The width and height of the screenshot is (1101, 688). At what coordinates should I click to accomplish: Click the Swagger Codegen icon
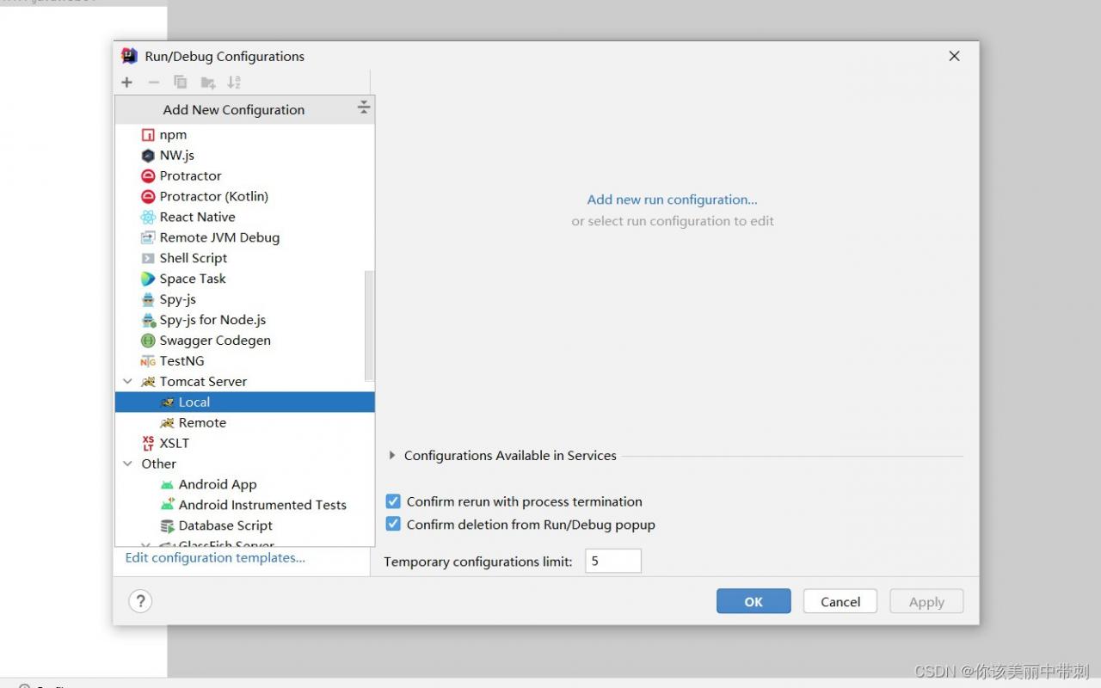tap(148, 341)
